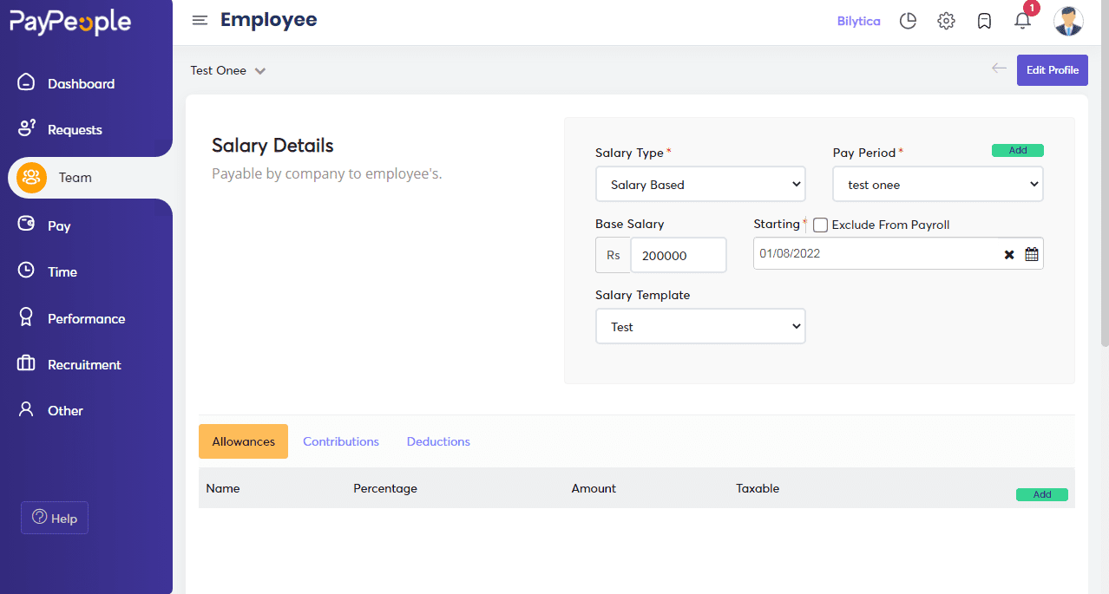This screenshot has height=594, width=1109.
Task: Expand the Pay Period dropdown
Action: (x=937, y=184)
